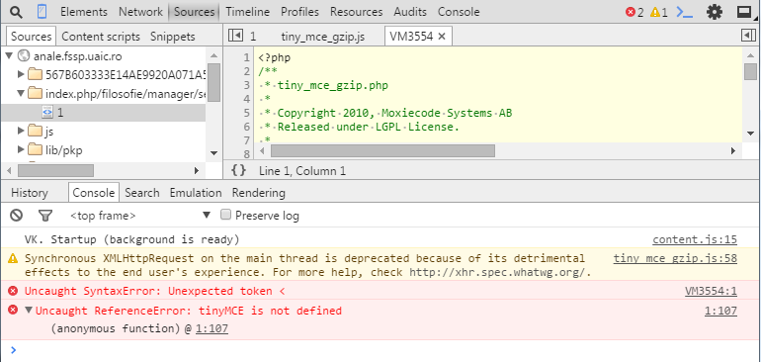This screenshot has width=761, height=362.
Task: Clear the console log icon
Action: (17, 216)
